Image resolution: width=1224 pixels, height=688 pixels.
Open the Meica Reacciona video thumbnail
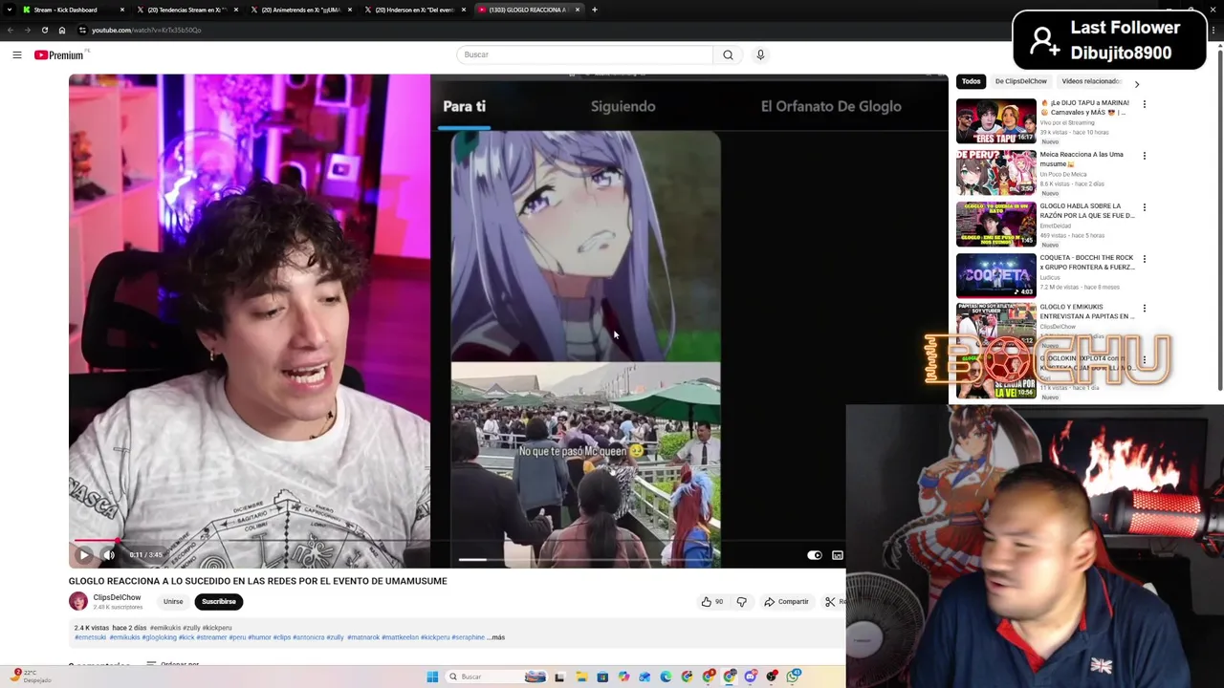tap(995, 172)
